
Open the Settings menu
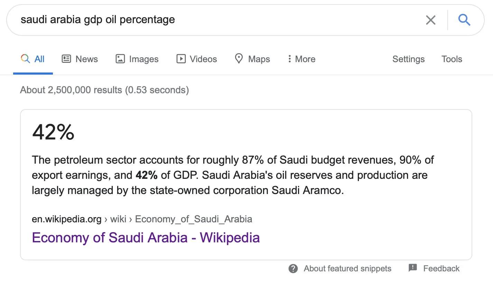[x=408, y=59]
